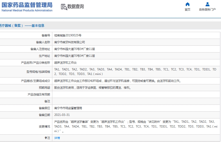Click the 生产地址 row label
The width and height of the screenshot is (221, 144).
44,56
